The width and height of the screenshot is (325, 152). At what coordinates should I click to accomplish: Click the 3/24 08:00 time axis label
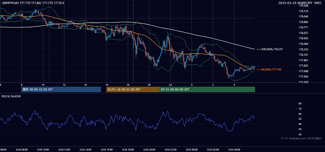[22, 149]
